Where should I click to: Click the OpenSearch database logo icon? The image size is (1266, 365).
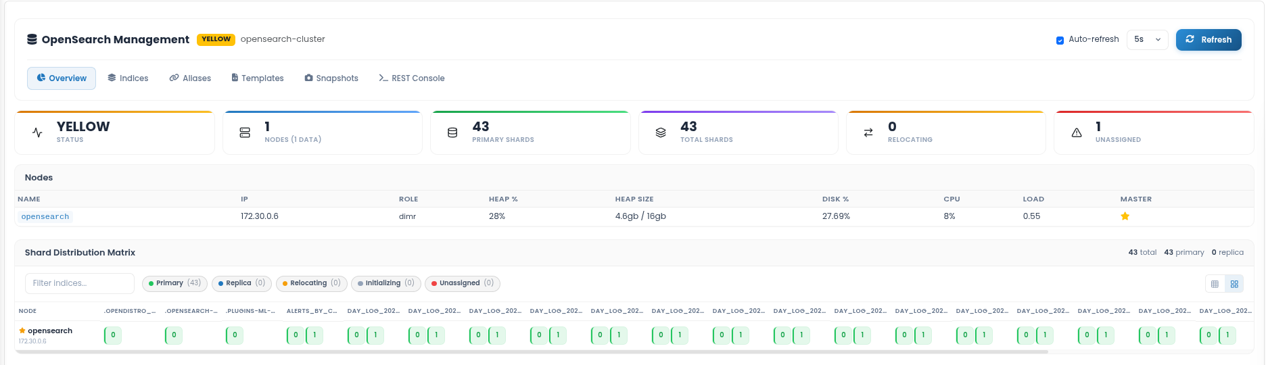click(32, 39)
